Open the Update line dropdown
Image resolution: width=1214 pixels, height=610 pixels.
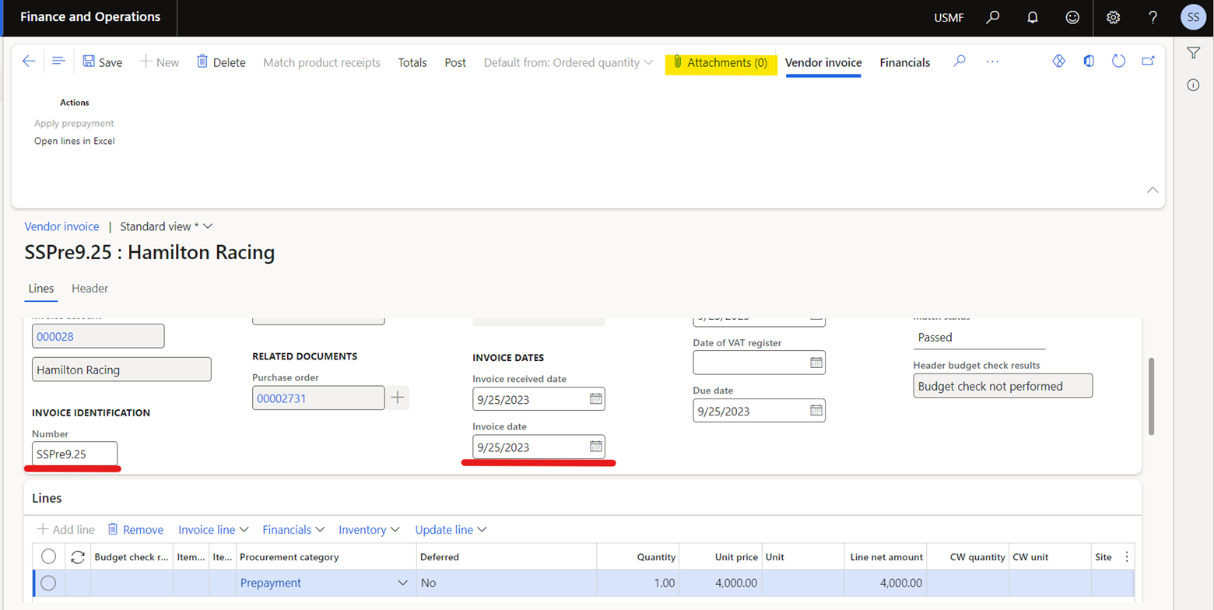[x=451, y=530]
